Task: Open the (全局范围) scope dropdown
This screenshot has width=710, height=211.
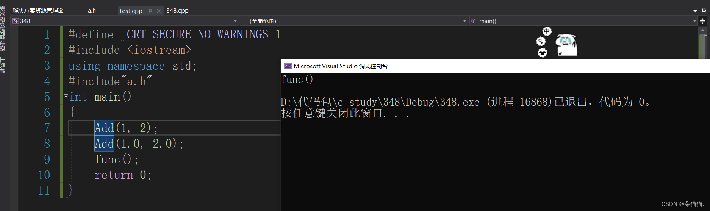Action: click(354, 21)
